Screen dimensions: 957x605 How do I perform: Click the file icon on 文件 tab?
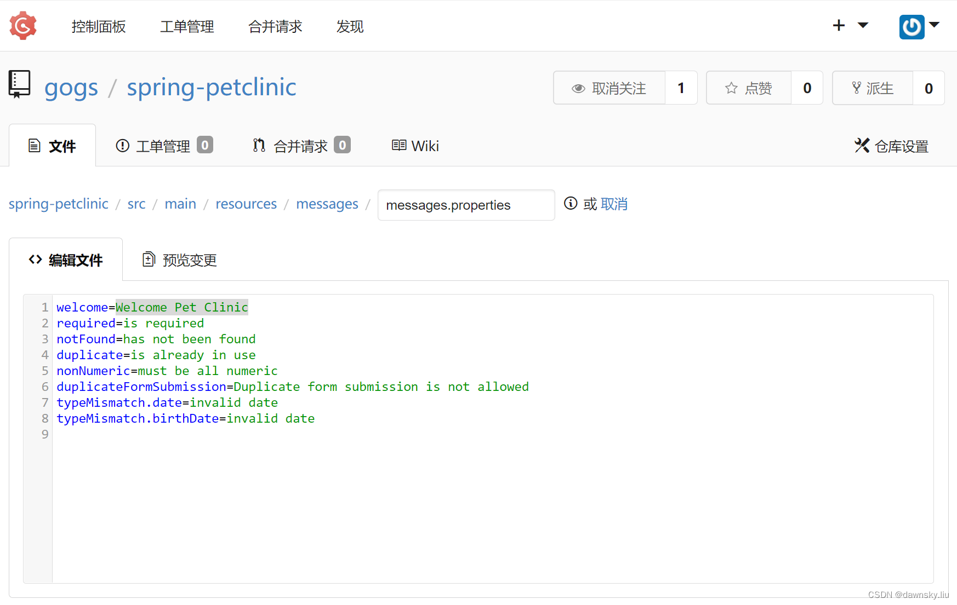tap(35, 146)
